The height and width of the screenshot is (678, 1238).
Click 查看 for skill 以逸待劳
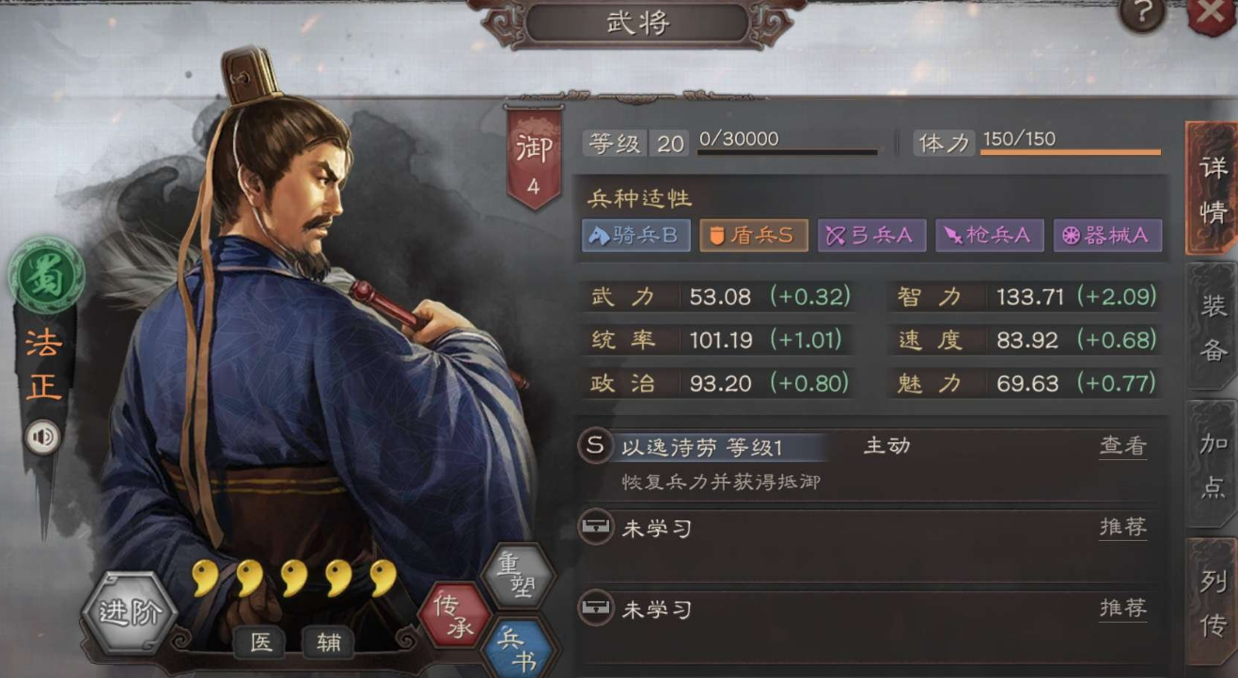1123,446
